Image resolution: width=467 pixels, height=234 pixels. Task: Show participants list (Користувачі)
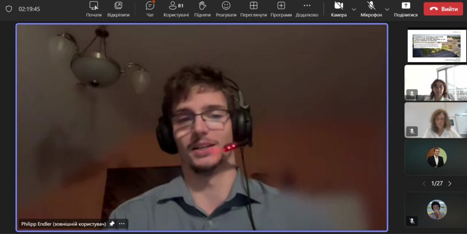point(176,9)
